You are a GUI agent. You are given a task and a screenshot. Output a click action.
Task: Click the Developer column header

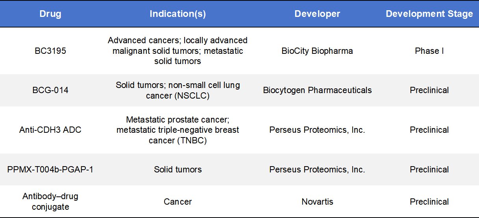(x=317, y=14)
